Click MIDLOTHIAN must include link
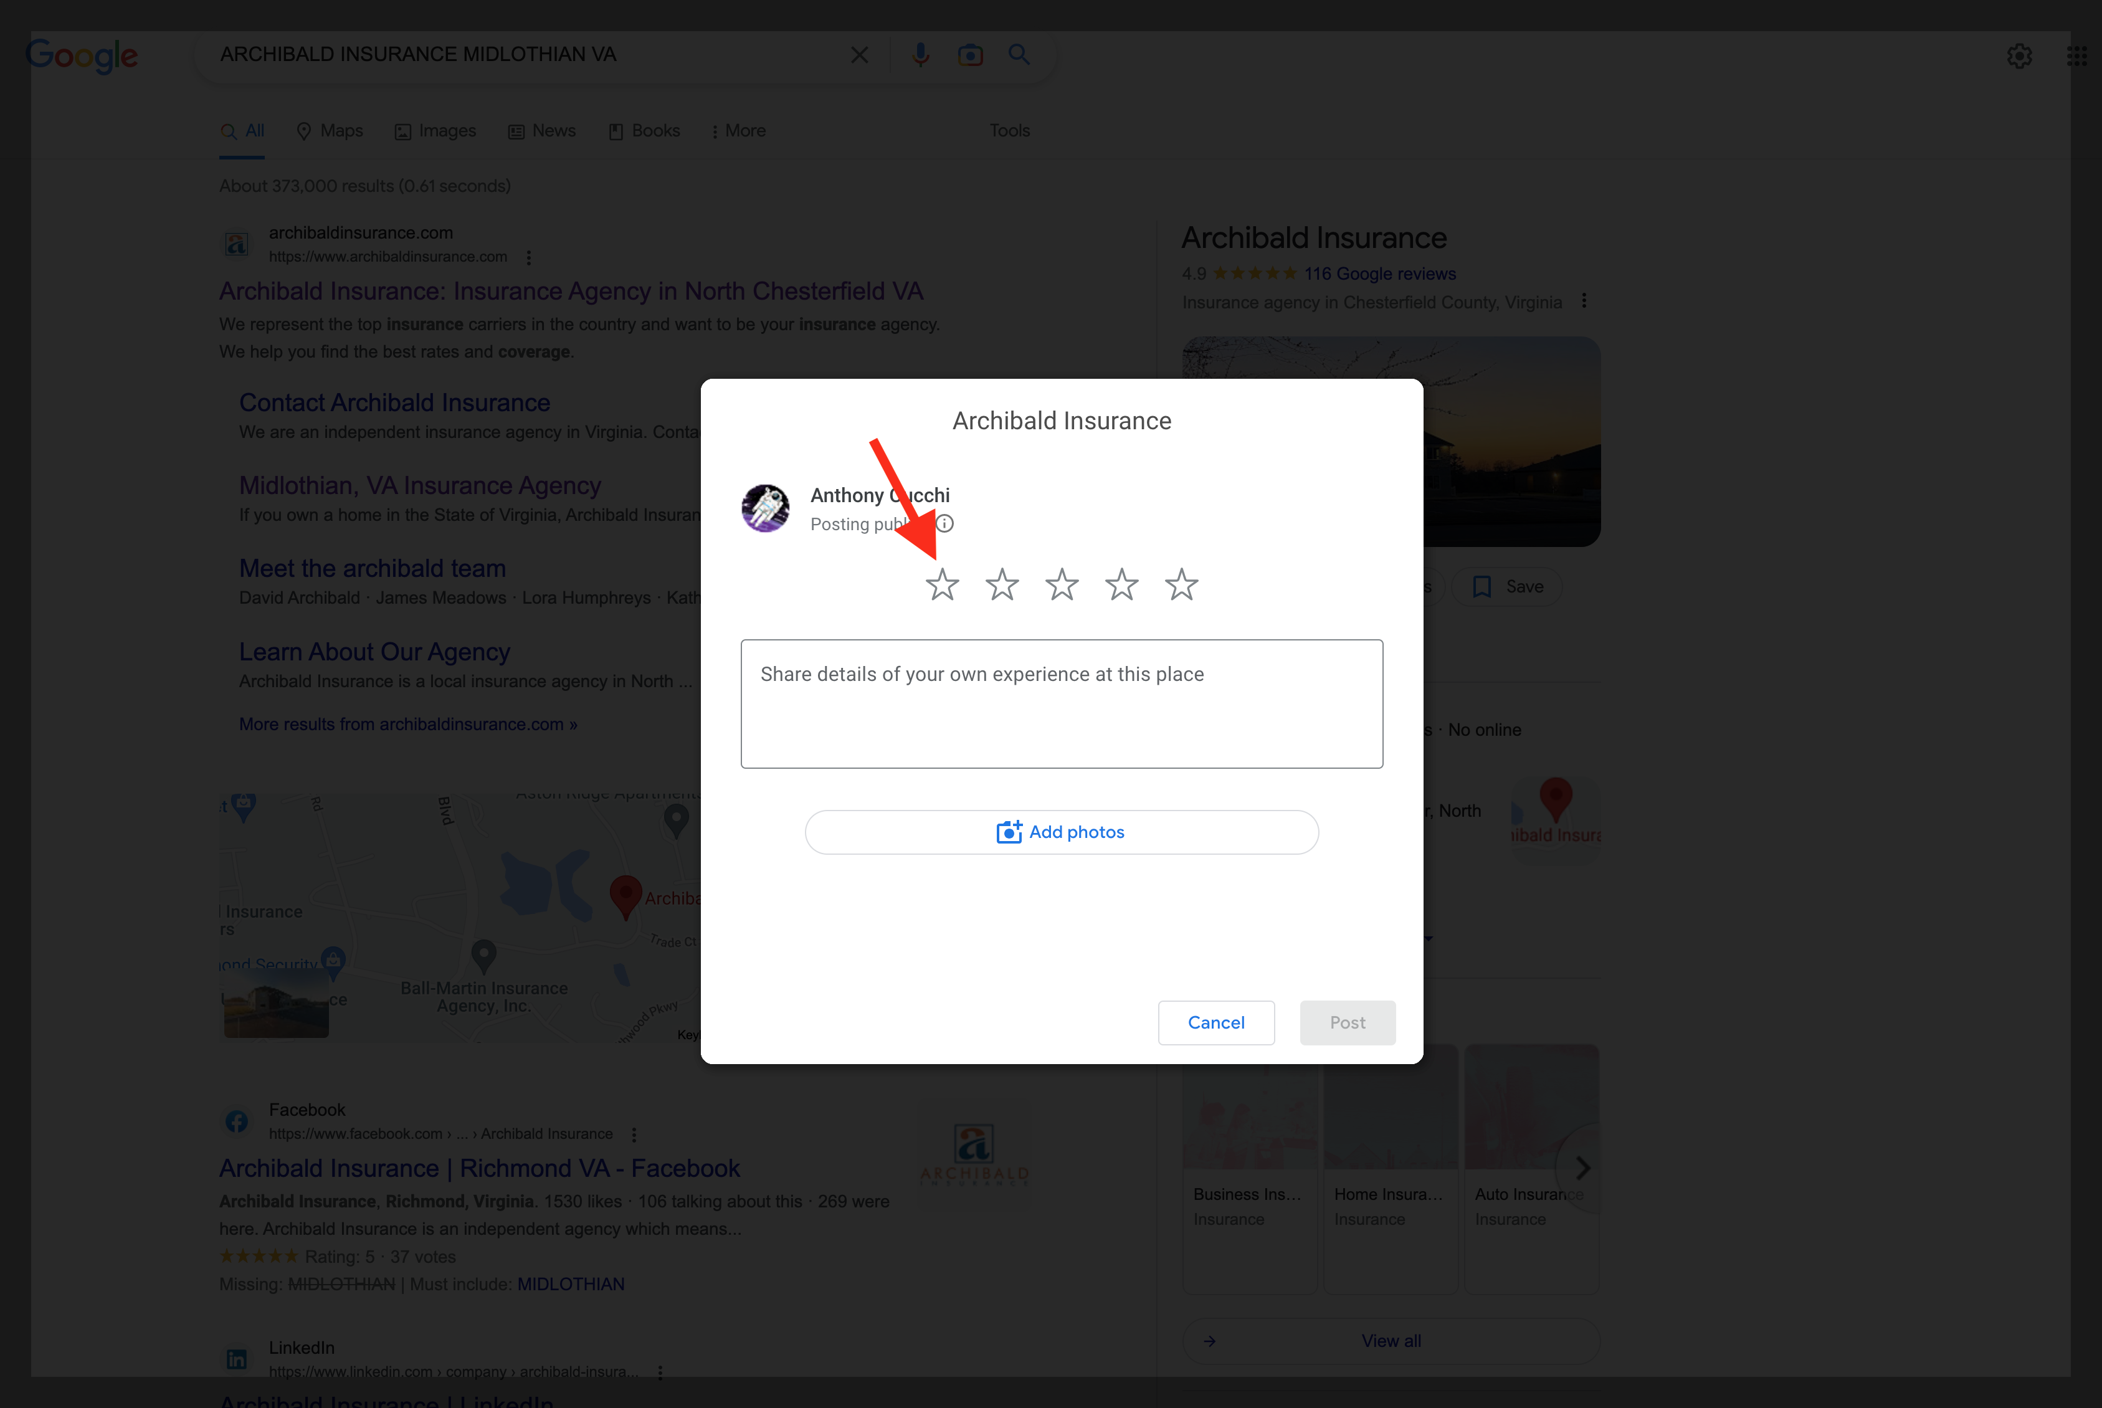Image resolution: width=2102 pixels, height=1408 pixels. [x=570, y=1284]
